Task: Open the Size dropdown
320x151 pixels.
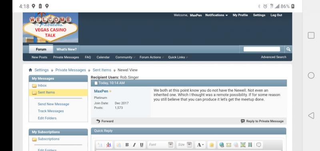Action: pyautogui.click(x=184, y=145)
